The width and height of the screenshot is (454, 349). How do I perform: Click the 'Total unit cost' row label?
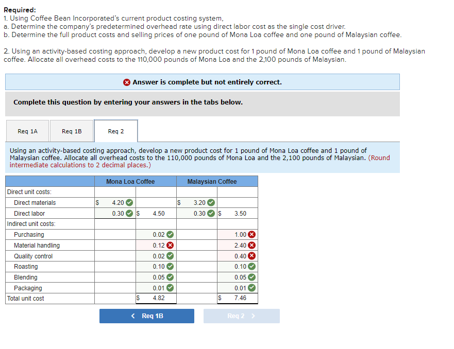tap(25, 299)
